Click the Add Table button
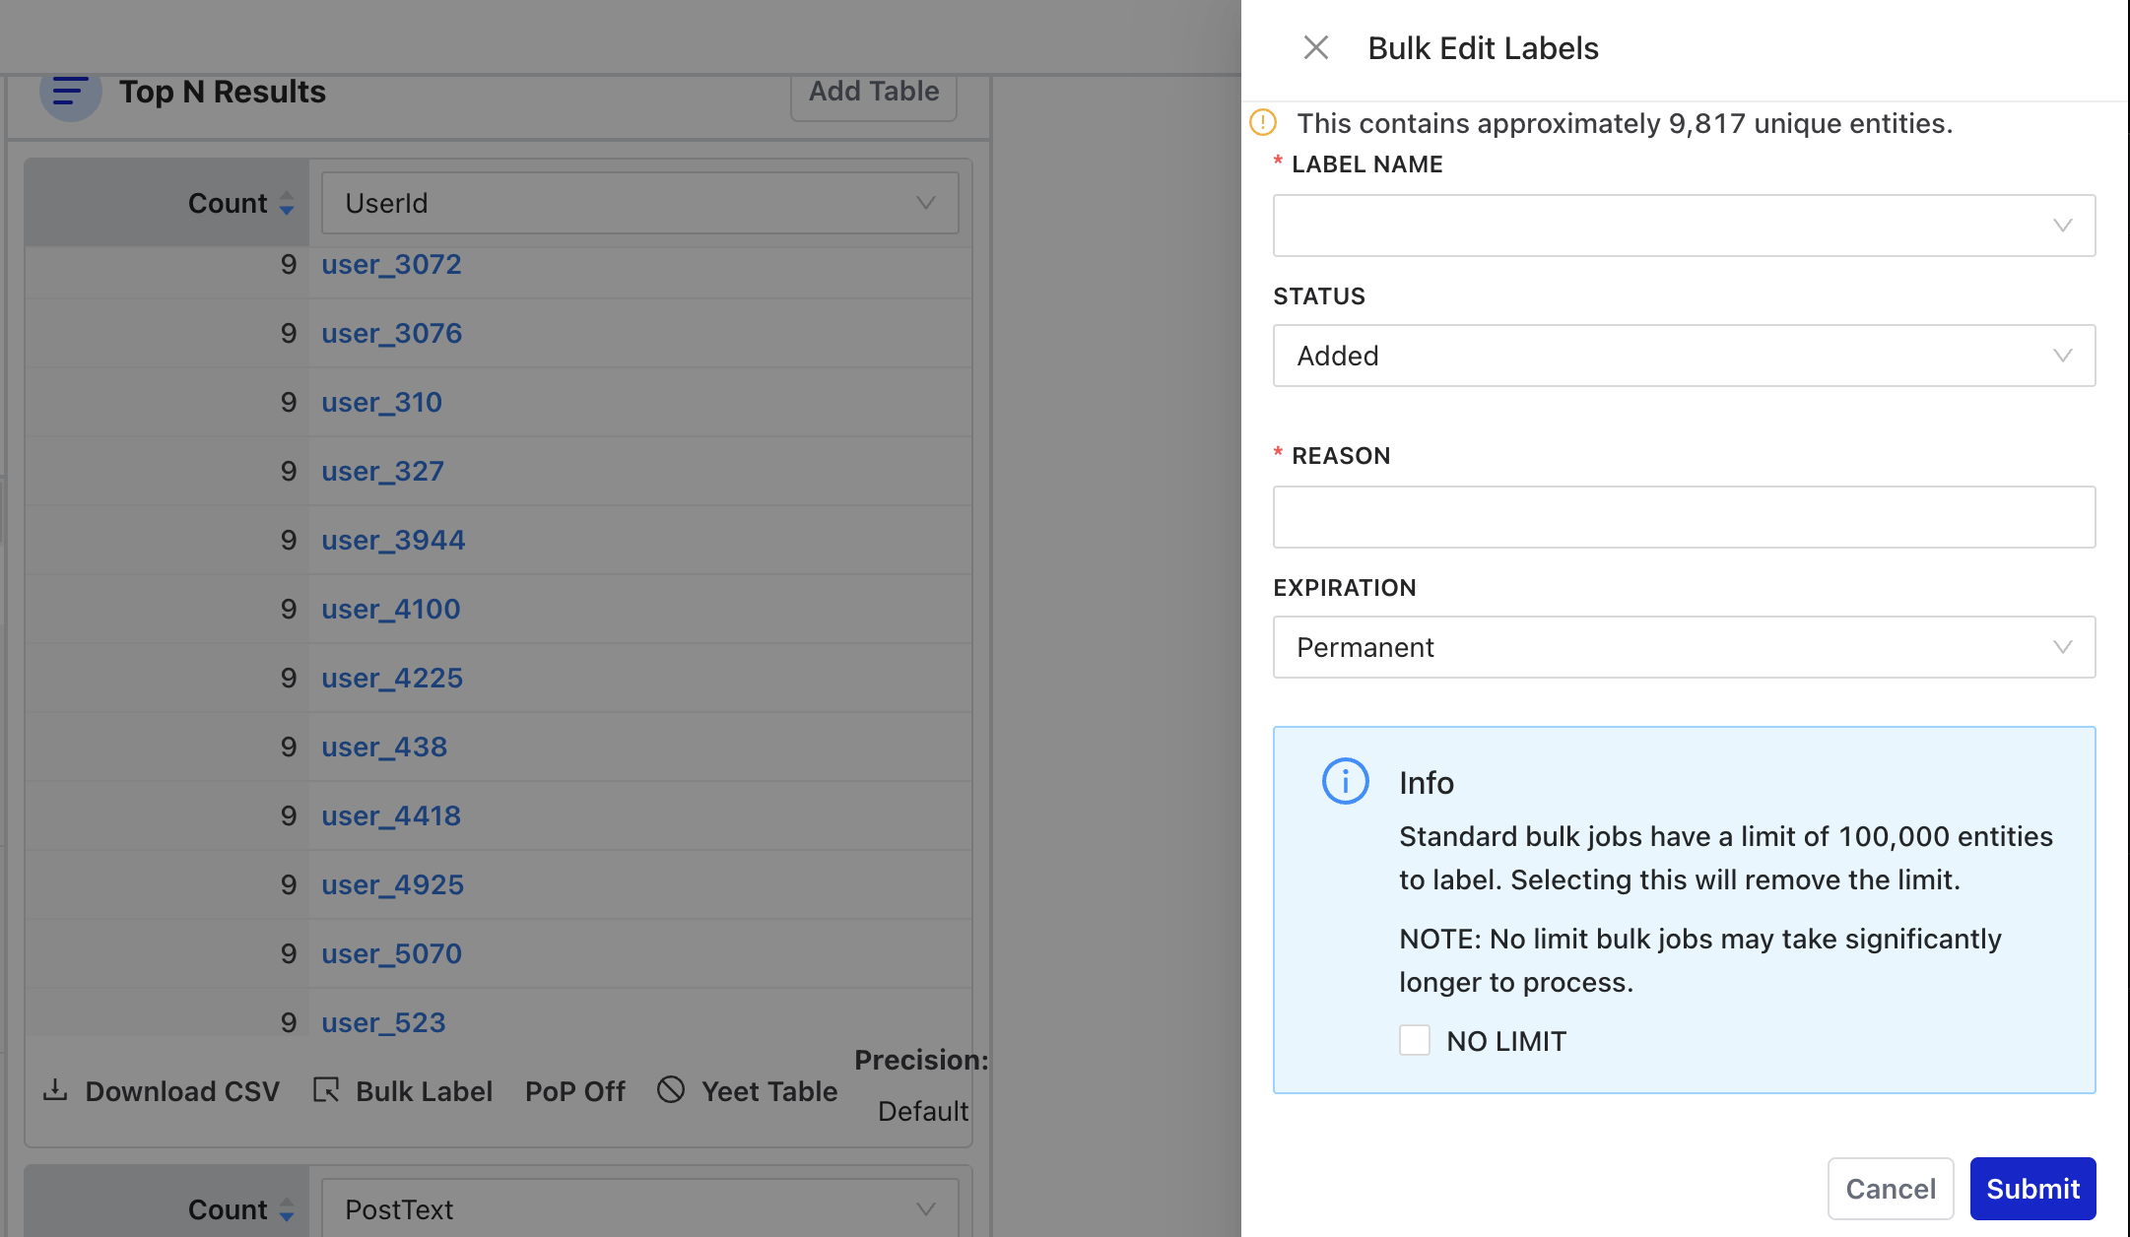2130x1237 pixels. pos(873,91)
